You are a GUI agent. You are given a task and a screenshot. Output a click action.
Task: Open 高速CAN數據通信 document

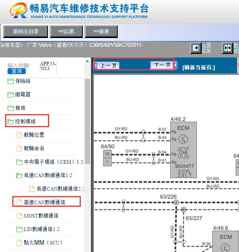(44, 202)
